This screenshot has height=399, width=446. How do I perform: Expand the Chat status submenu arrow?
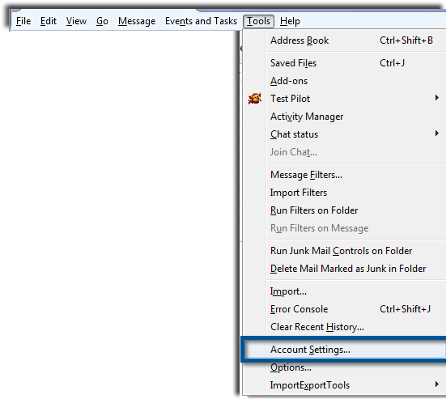pyautogui.click(x=436, y=133)
